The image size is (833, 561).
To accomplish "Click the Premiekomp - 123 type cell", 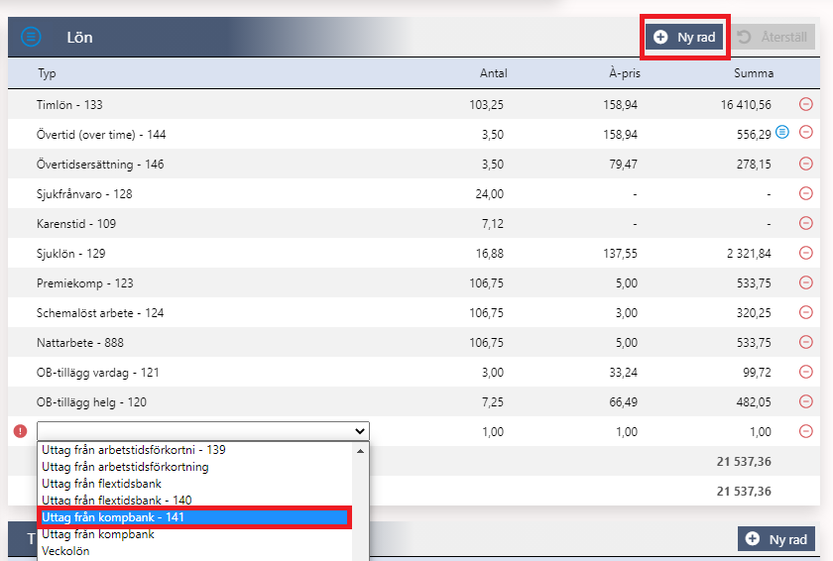I will (85, 282).
